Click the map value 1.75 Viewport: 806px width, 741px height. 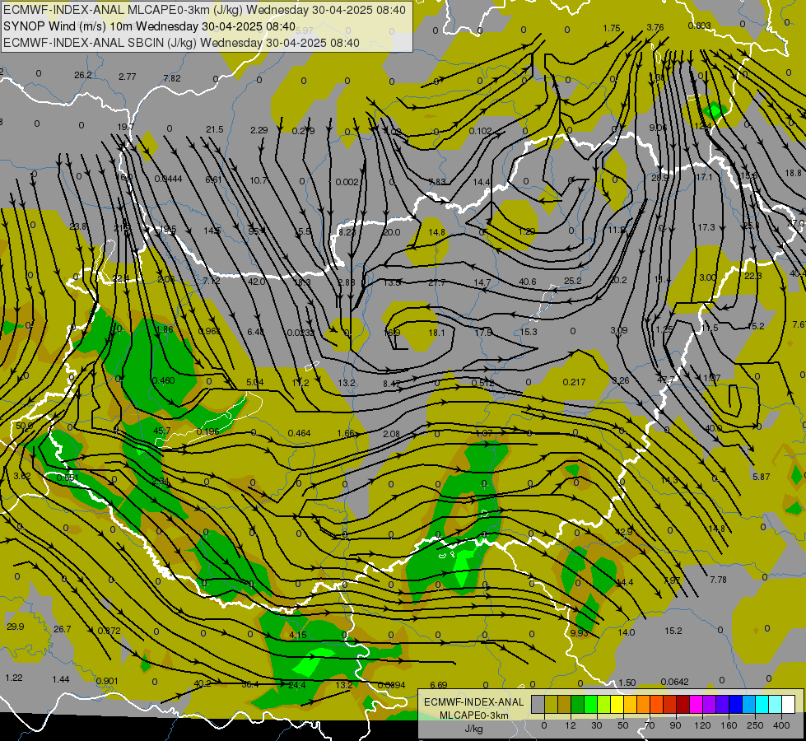coord(612,28)
